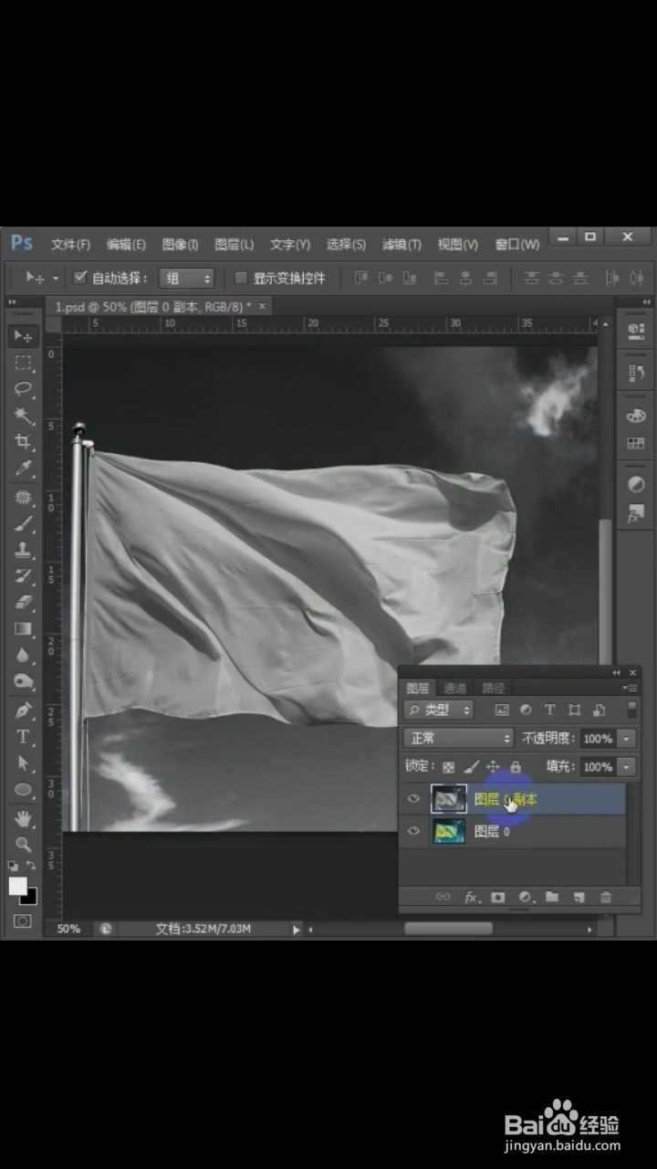Screen dimensions: 657x1169
Task: Swap foreground and background colors
Action: pos(31,865)
